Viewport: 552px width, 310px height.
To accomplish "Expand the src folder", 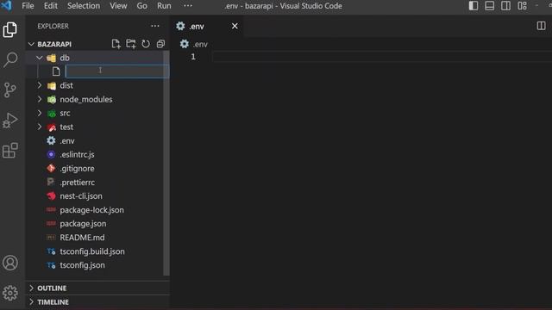I will coord(40,113).
